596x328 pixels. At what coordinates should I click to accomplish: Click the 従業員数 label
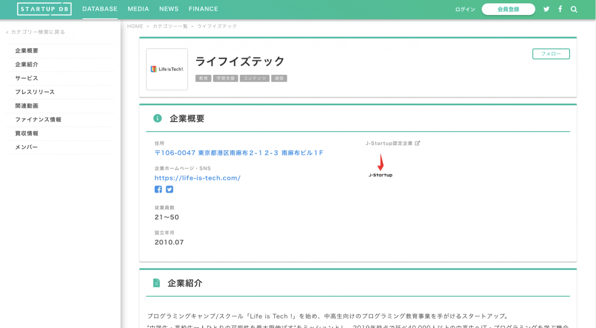(165, 208)
